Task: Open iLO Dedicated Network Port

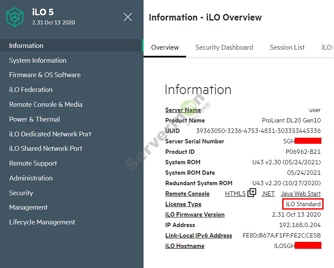Action: pyautogui.click(x=50, y=134)
